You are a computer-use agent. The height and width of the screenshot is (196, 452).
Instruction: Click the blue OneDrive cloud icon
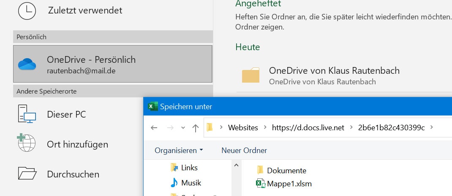(x=27, y=64)
